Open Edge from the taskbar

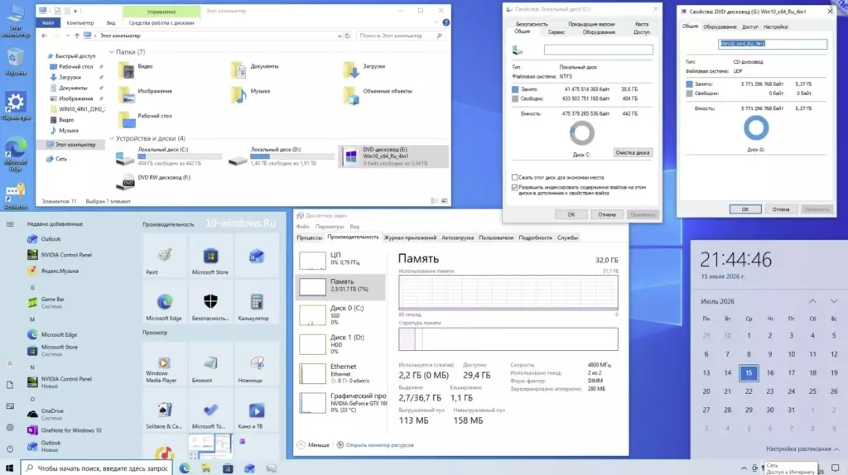tap(185, 468)
